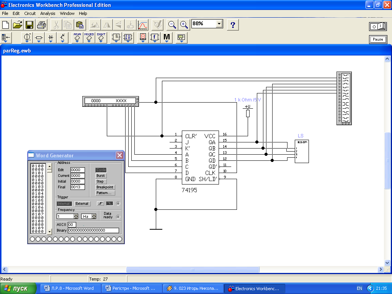Viewport: 392px width, 294px height.
Task: Open the Window menu
Action: tap(67, 13)
